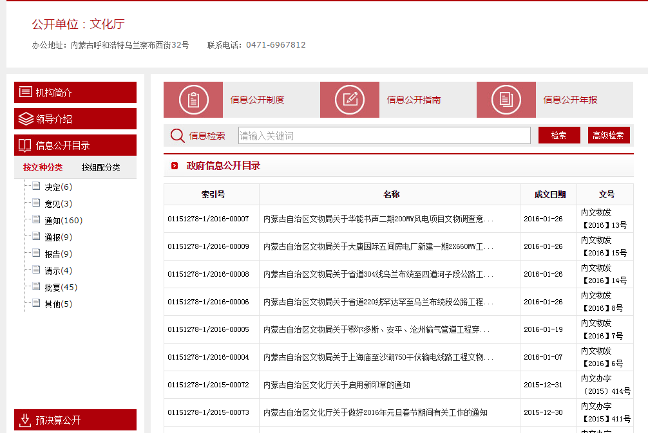This screenshot has height=433, width=648.
Task: Open the 预决算公开 menu item
Action: pyautogui.click(x=75, y=419)
